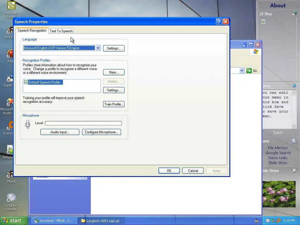The image size is (300, 225).
Task: Click Configure Microphone button
Action: [x=101, y=132]
